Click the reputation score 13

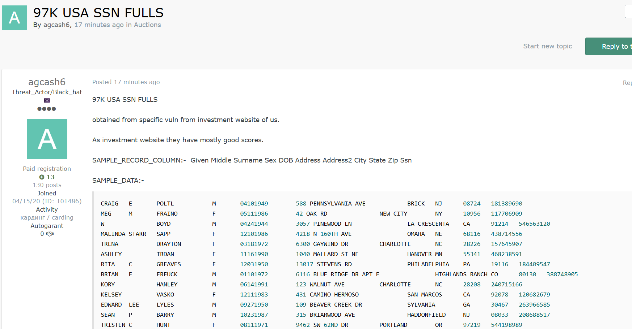click(50, 177)
